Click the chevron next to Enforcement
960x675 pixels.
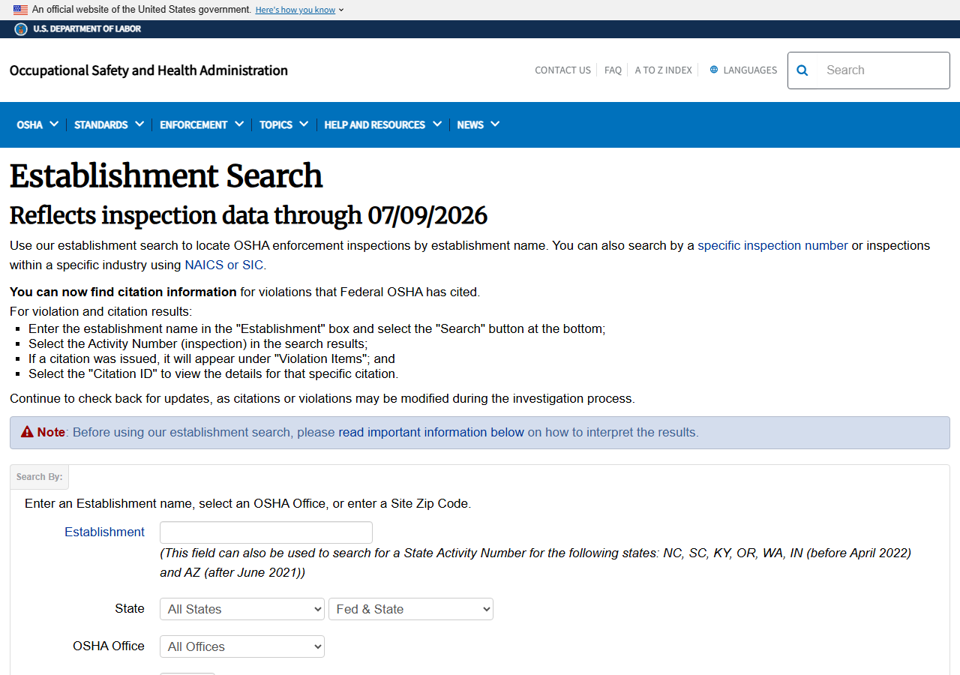tap(239, 124)
